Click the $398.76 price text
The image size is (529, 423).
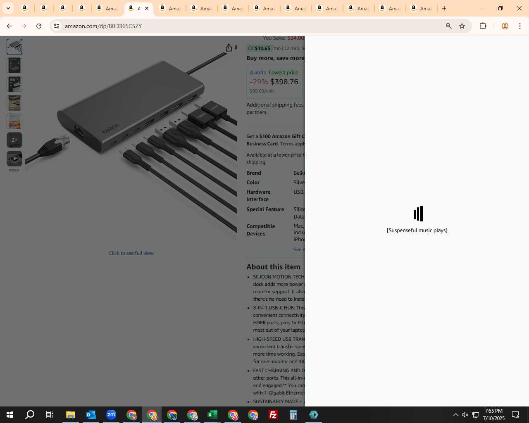click(284, 82)
